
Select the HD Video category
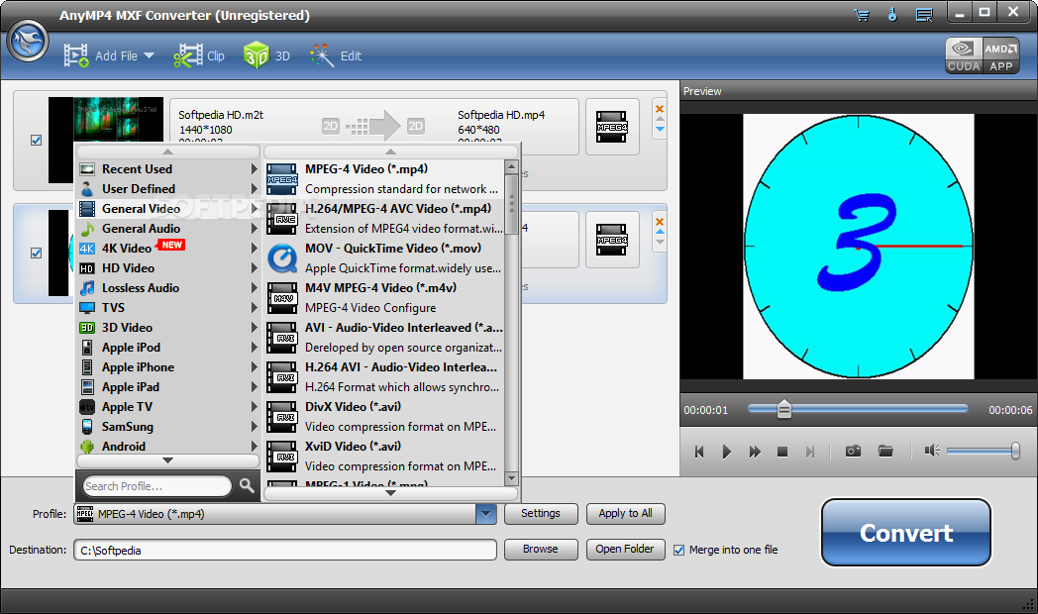168,268
